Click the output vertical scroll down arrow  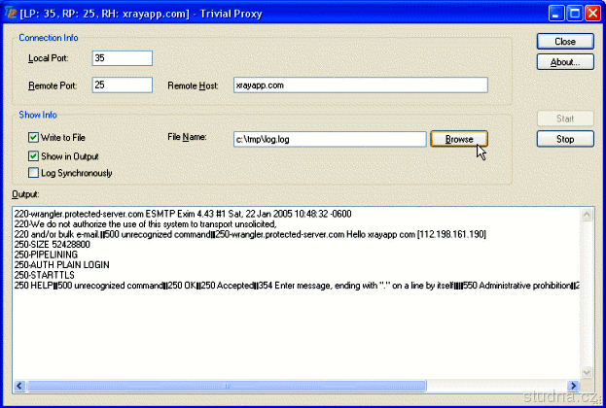pyautogui.click(x=587, y=372)
